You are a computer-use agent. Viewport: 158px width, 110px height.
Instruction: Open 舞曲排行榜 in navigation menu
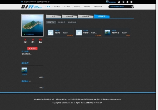coord(97,7)
